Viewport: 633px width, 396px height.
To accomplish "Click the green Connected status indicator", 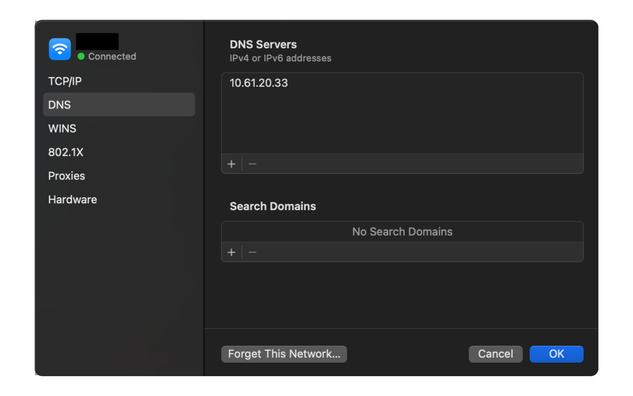I will pyautogui.click(x=80, y=56).
